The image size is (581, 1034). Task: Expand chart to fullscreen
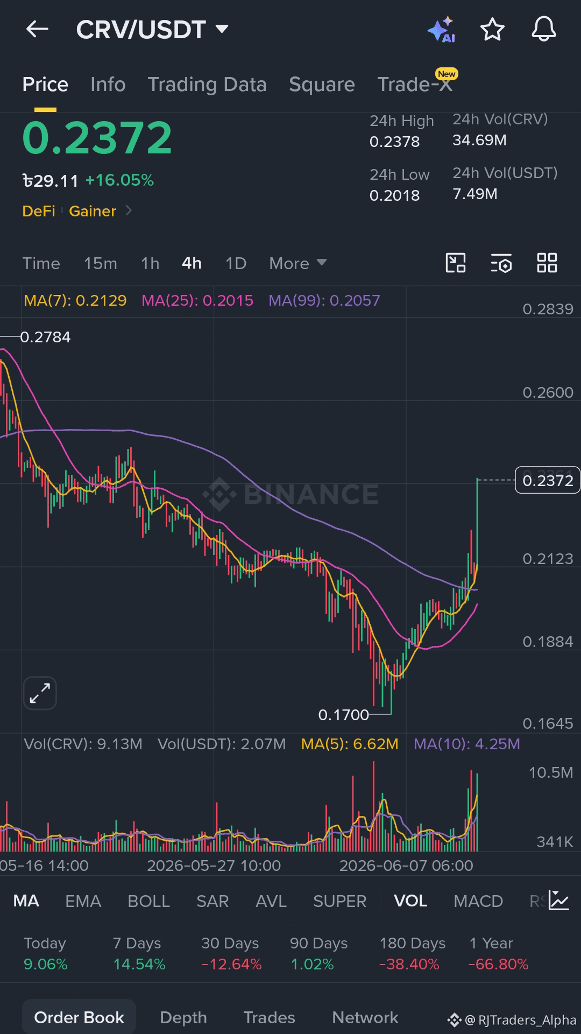(x=40, y=693)
